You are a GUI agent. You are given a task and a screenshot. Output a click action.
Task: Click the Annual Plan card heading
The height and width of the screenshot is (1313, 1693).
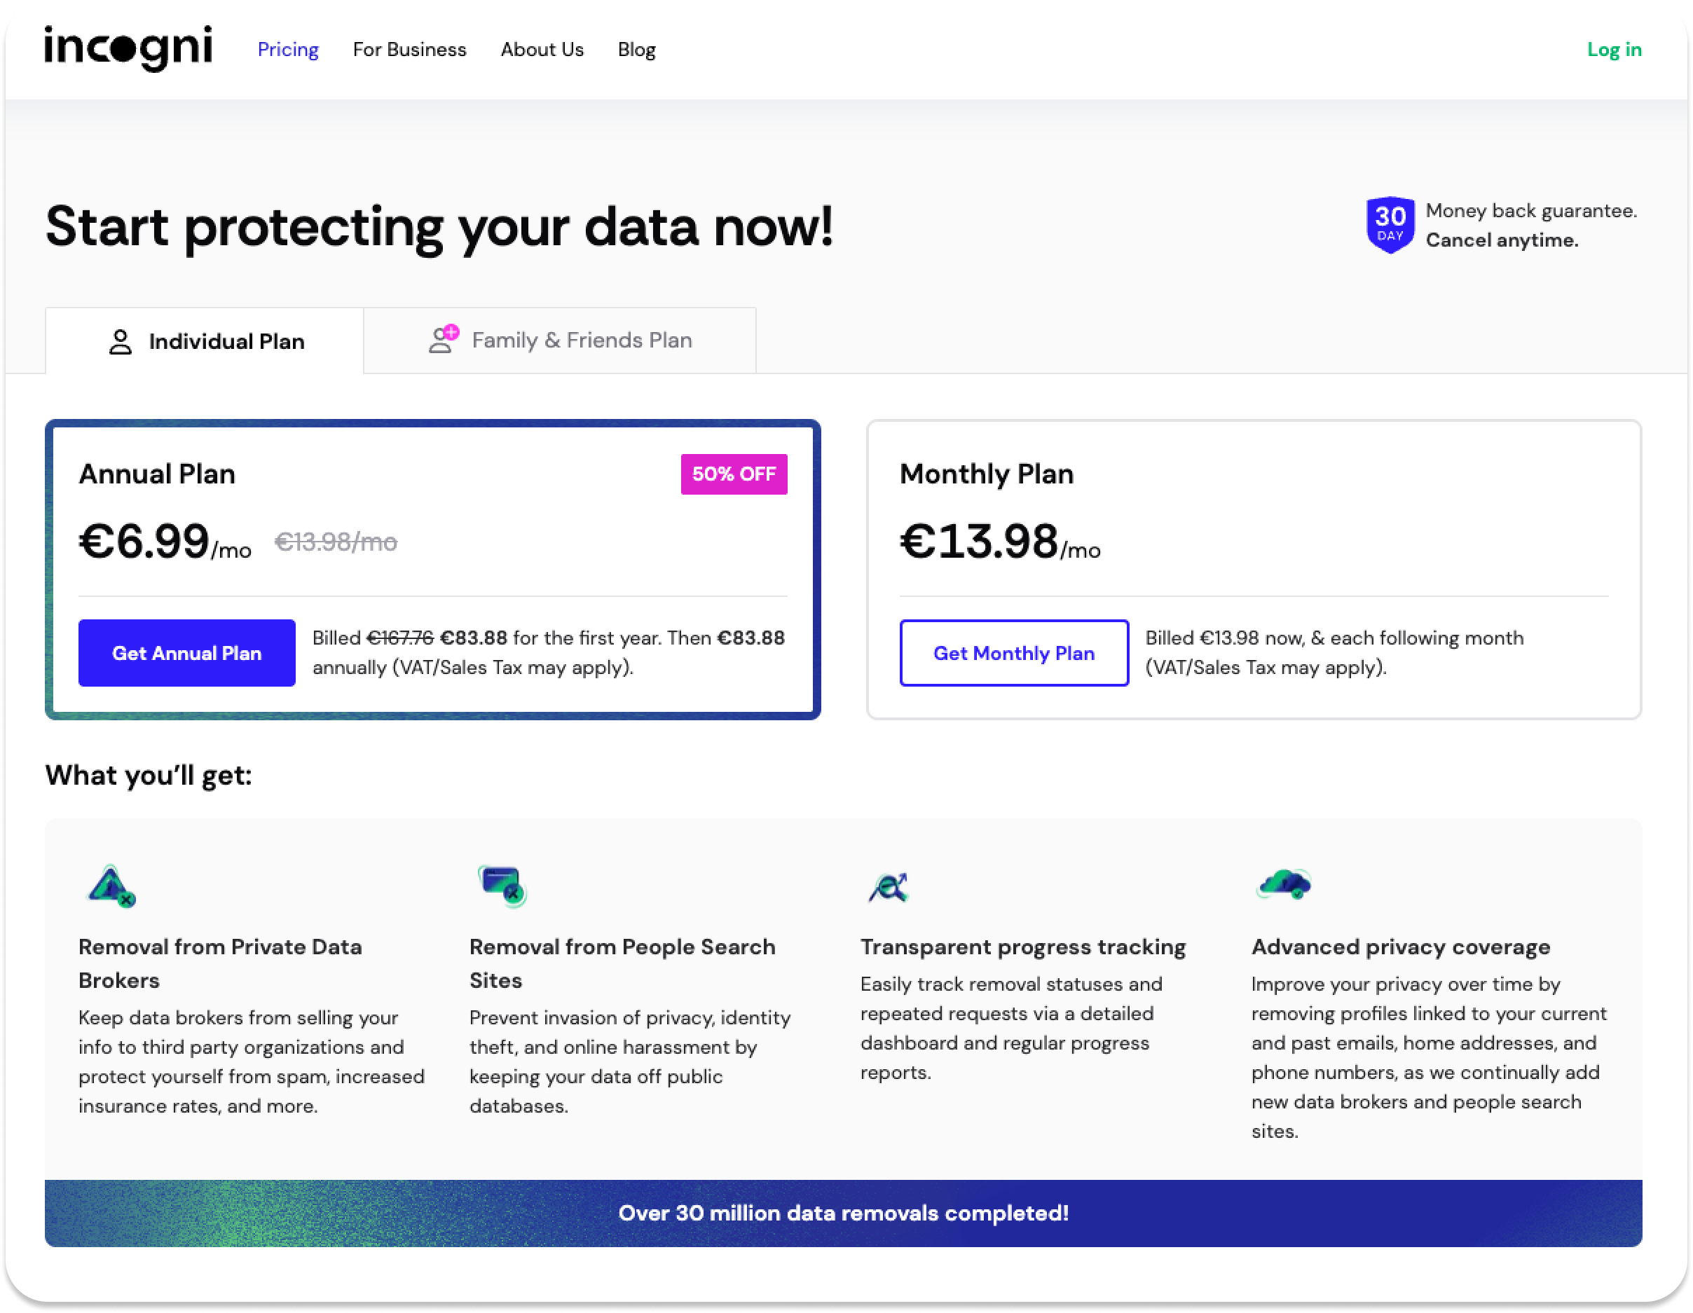[x=158, y=474]
